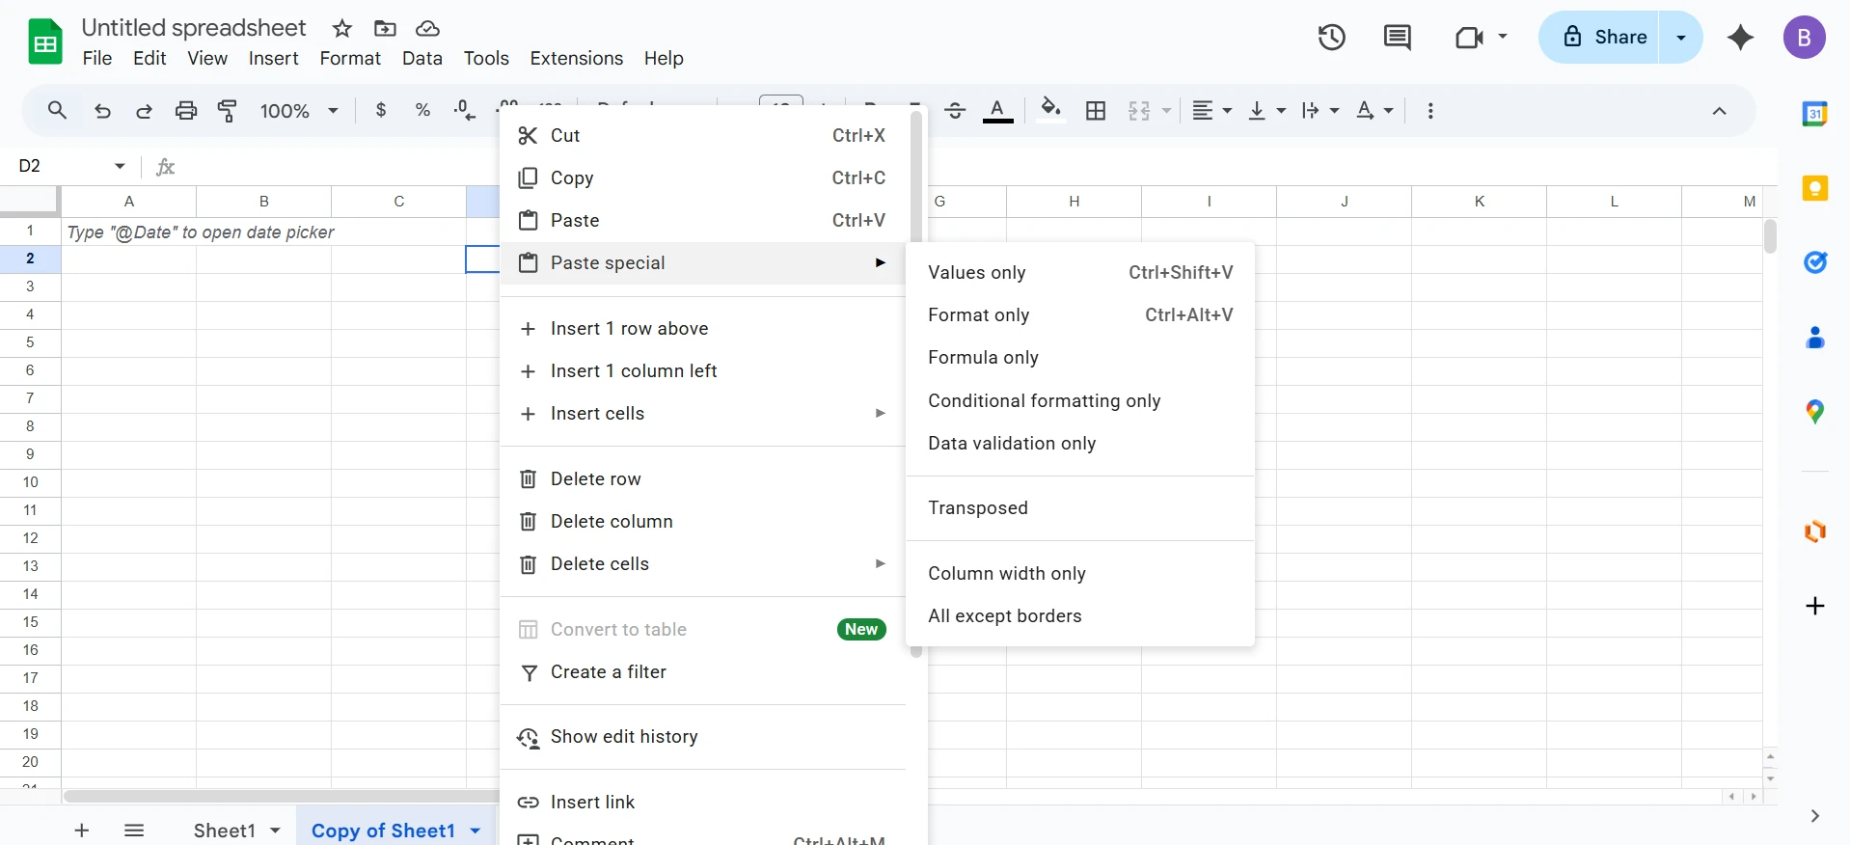Open the zoom 100% dropdown
Image resolution: width=1850 pixels, height=845 pixels.
click(299, 111)
